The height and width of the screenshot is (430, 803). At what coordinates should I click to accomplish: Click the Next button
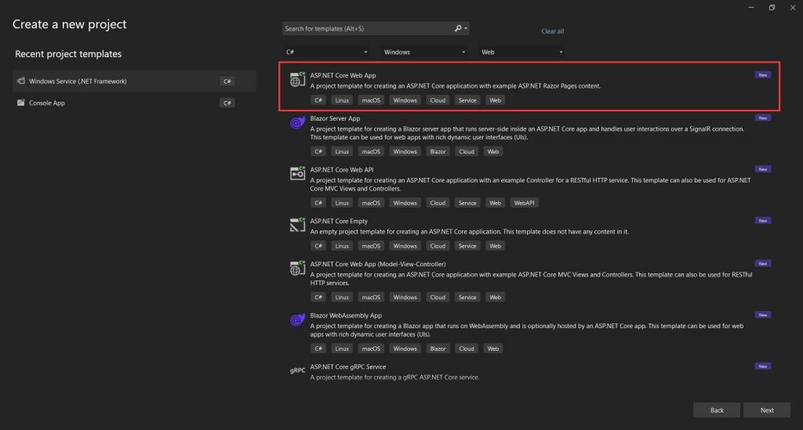pos(767,410)
